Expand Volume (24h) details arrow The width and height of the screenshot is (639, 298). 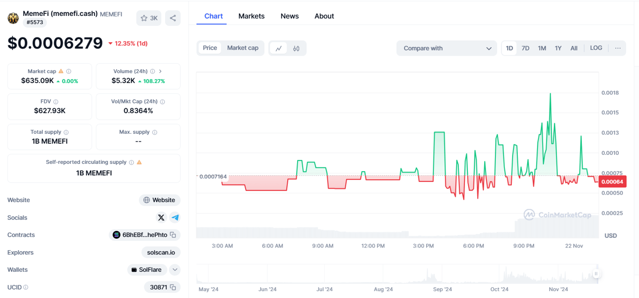tap(160, 72)
